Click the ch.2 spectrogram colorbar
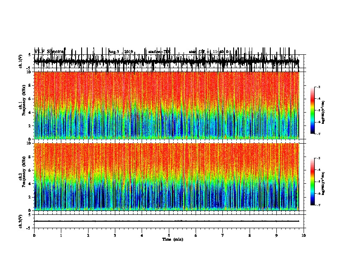Image resolution: width=342 pixels, height=264 pixels. [312, 182]
